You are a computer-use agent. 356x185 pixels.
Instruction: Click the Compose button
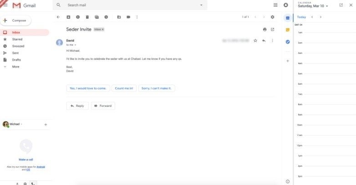pos(16,20)
